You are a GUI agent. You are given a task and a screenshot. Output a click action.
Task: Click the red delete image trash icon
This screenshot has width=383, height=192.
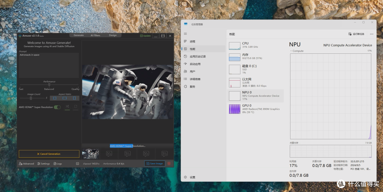(x=169, y=163)
